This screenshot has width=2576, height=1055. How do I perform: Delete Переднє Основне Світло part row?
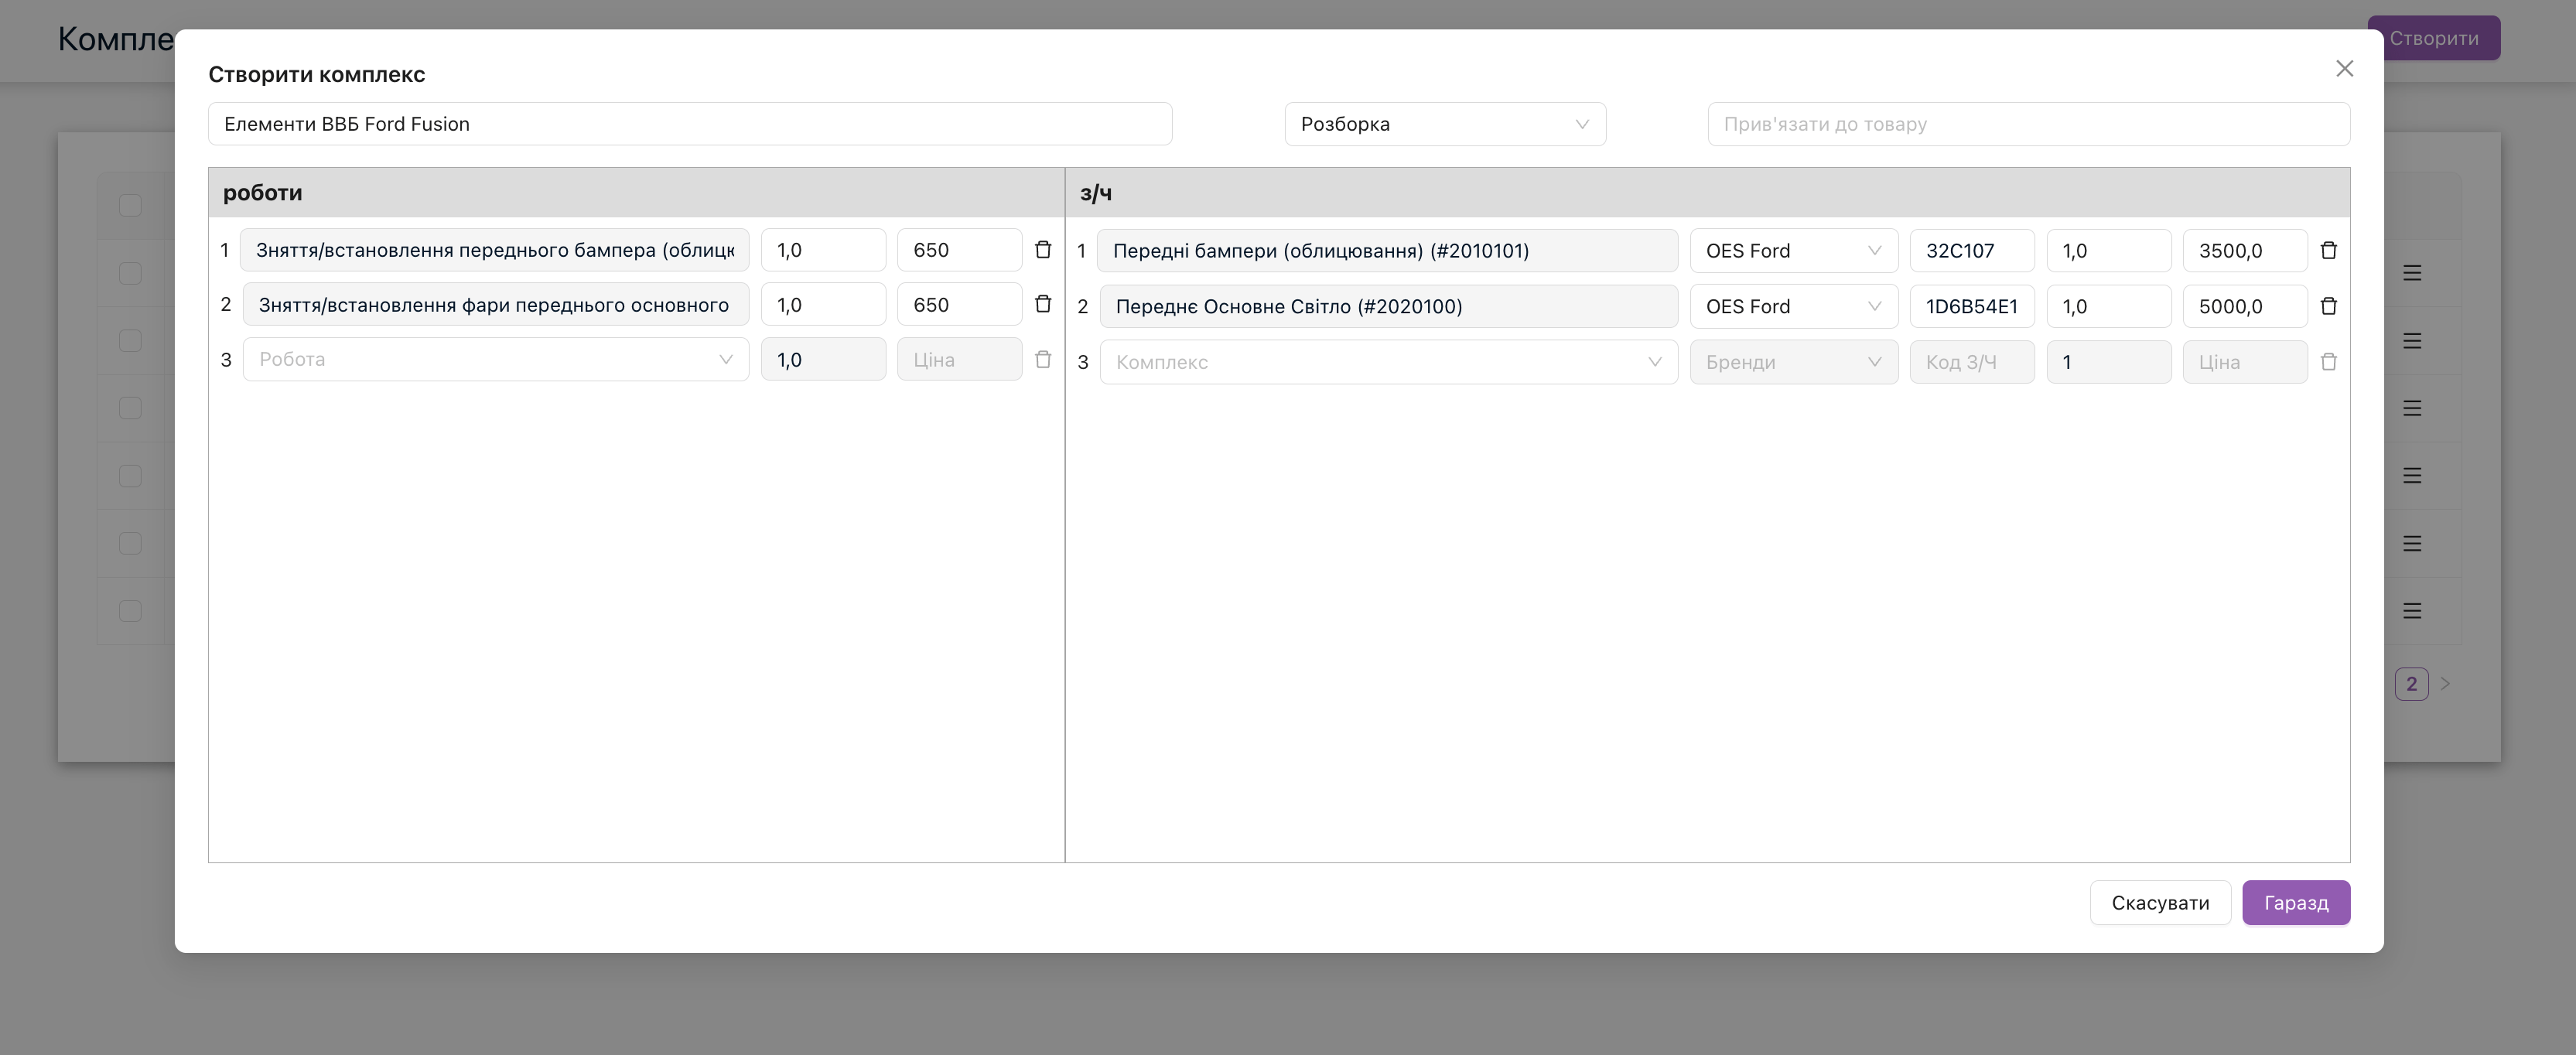(2328, 306)
